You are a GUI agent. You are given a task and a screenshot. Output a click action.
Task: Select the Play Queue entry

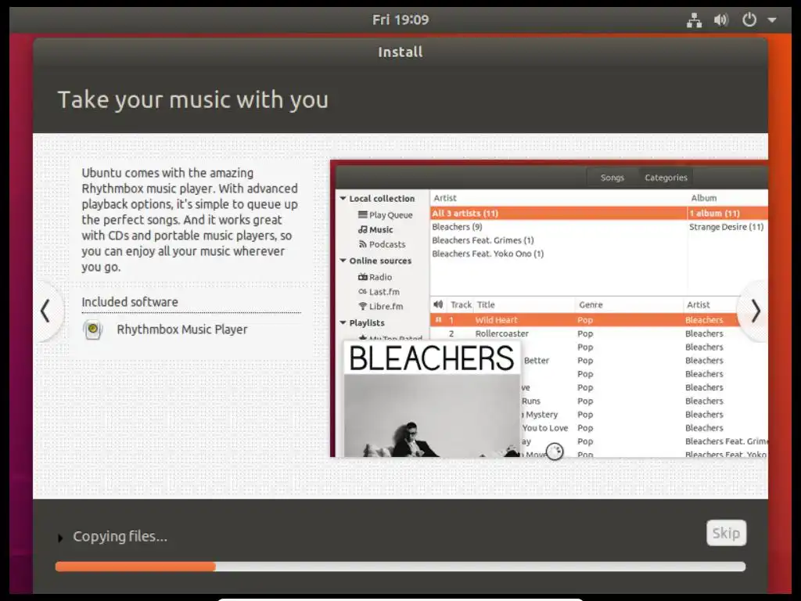click(x=391, y=215)
